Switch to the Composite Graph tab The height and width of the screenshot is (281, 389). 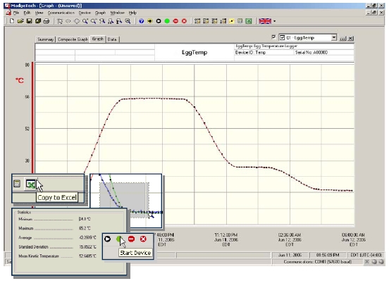73,39
